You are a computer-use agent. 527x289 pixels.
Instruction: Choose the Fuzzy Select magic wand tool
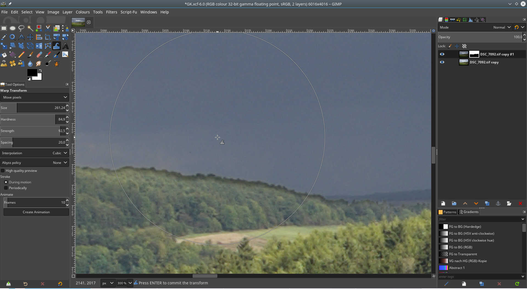pyautogui.click(x=30, y=28)
